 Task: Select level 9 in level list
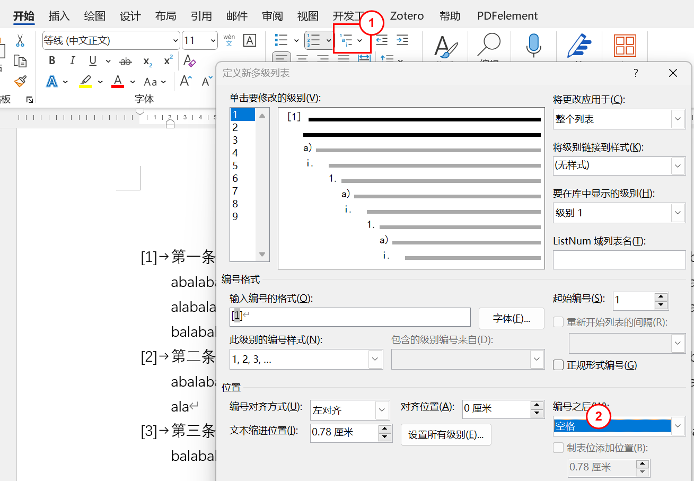tap(243, 216)
